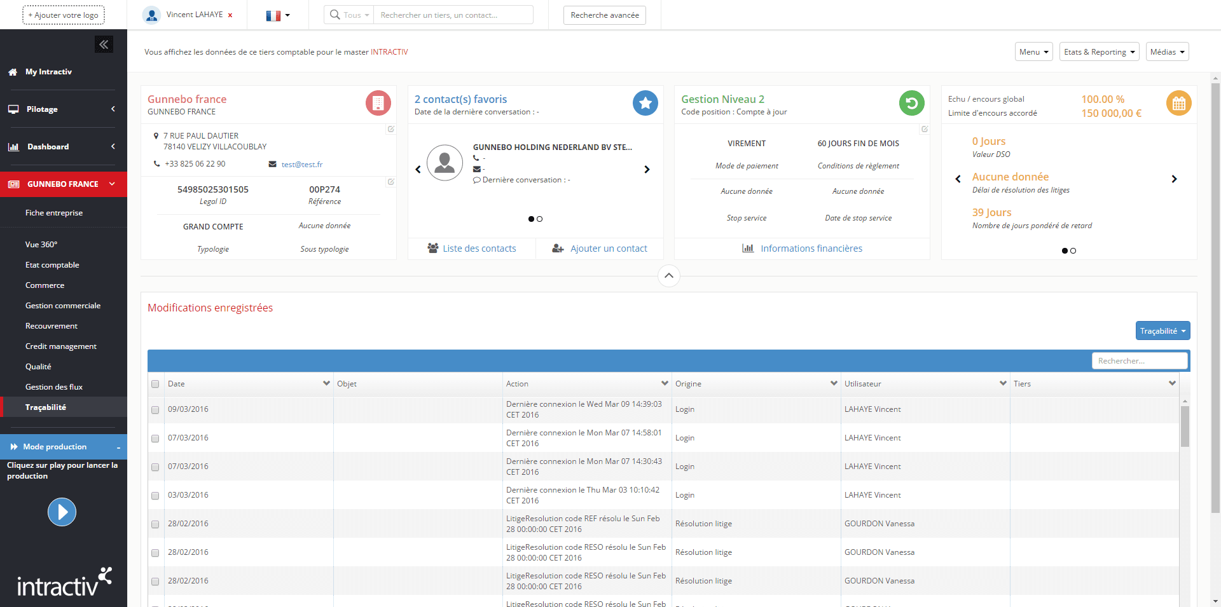Click the green refresh Gestion Niveau icon
The image size is (1221, 607).
pyautogui.click(x=911, y=103)
